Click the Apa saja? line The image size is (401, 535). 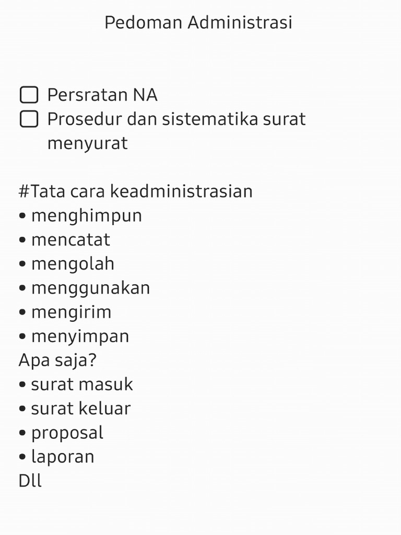(57, 360)
